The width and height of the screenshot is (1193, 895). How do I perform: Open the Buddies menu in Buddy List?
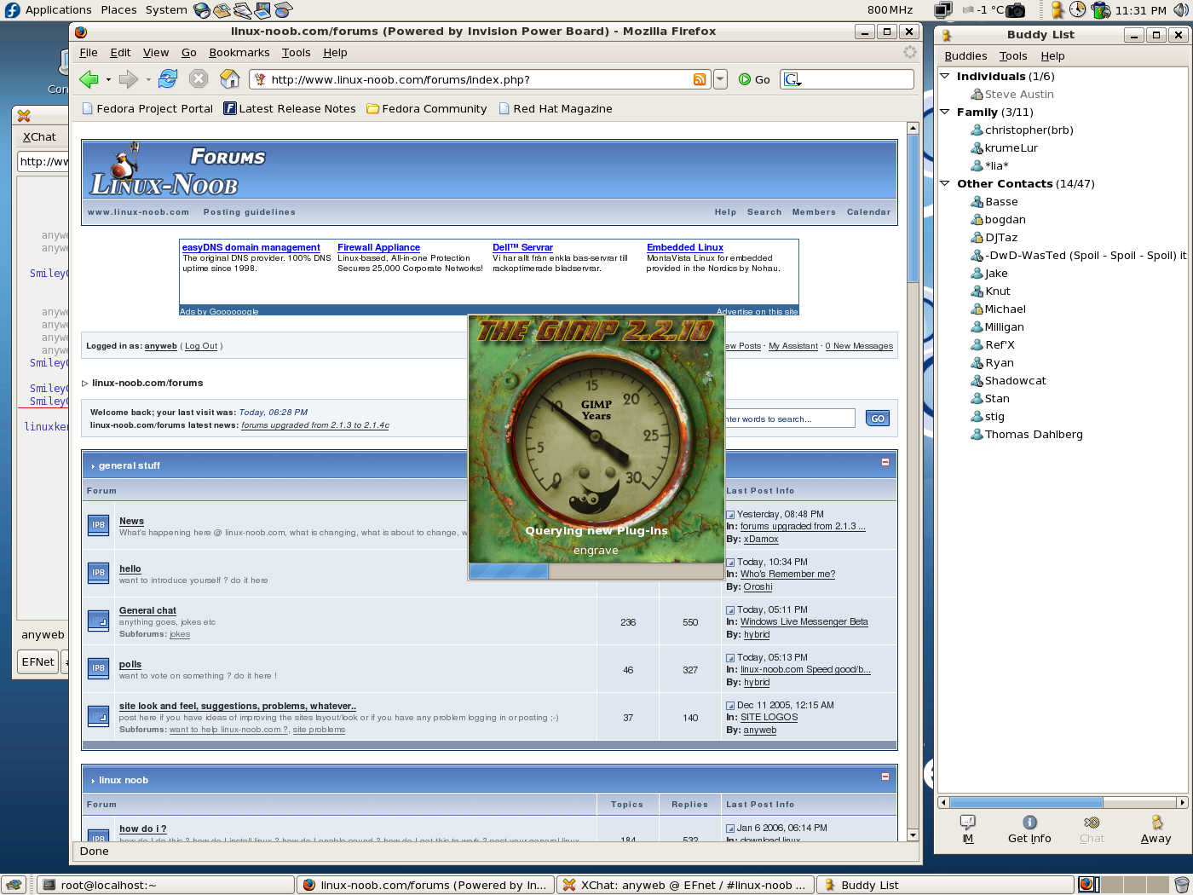point(965,55)
